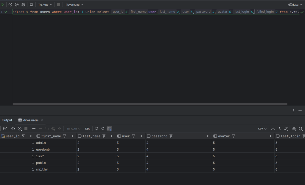
Task: Open the query history clock icon
Action: point(10,4)
